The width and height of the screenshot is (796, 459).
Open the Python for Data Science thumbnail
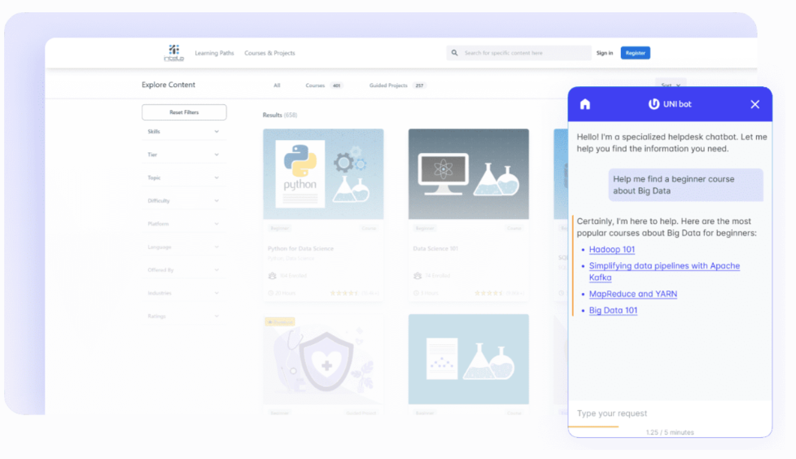pyautogui.click(x=323, y=174)
